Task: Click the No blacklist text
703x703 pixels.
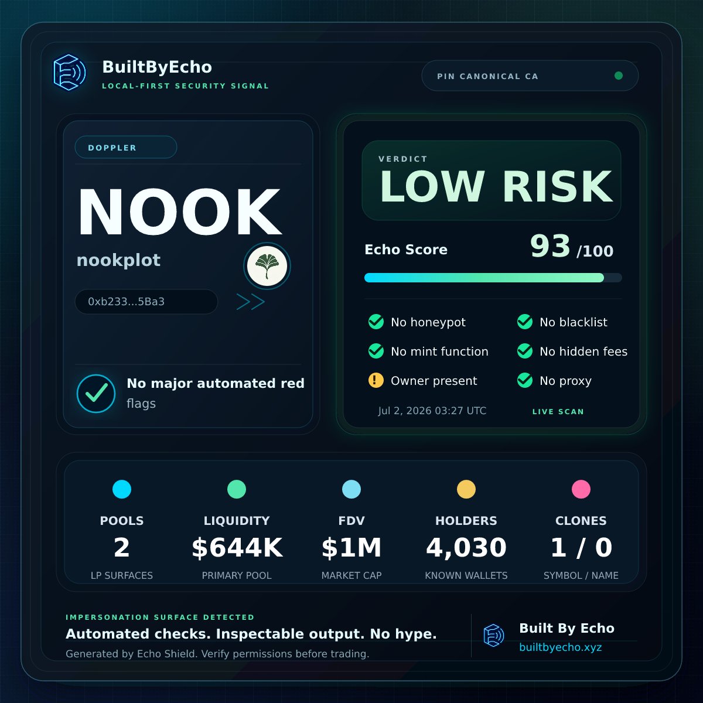Action: [x=574, y=322]
